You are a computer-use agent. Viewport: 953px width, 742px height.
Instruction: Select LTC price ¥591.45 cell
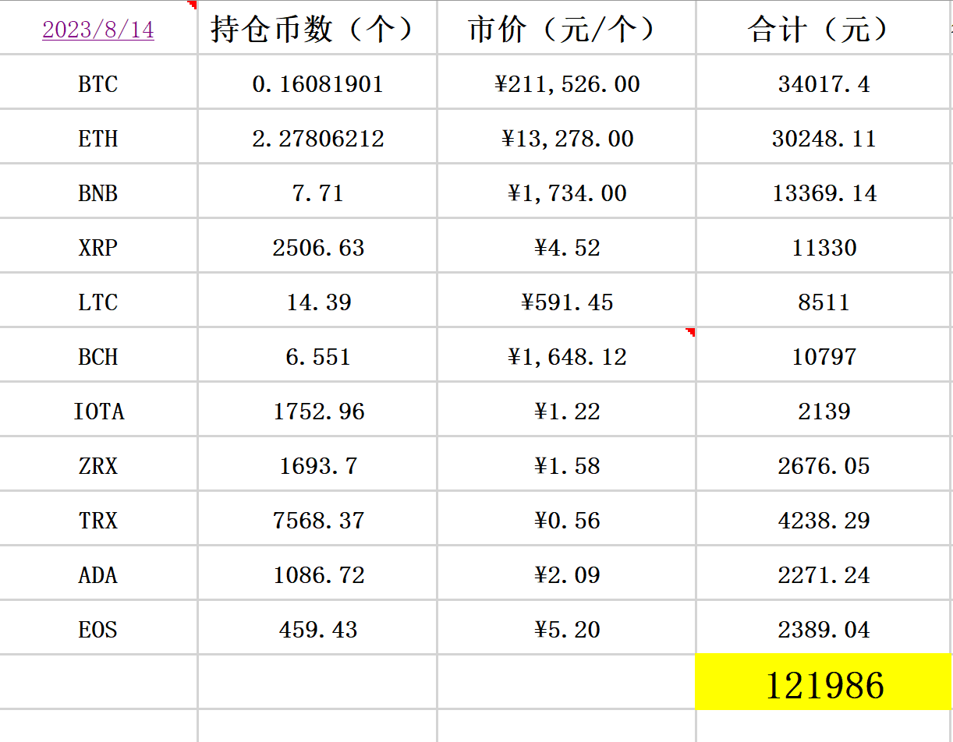coord(566,300)
